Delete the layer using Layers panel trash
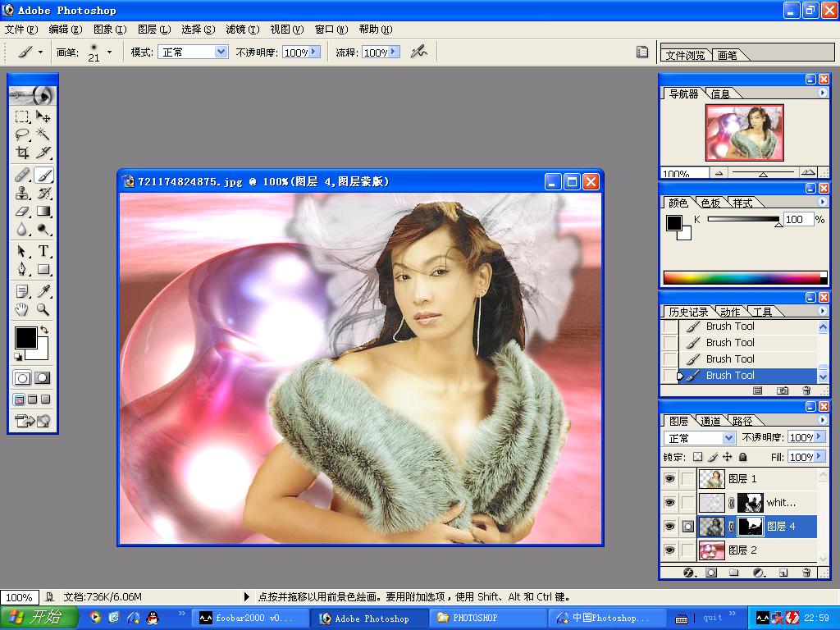Viewport: 840px width, 630px height. coord(806,573)
